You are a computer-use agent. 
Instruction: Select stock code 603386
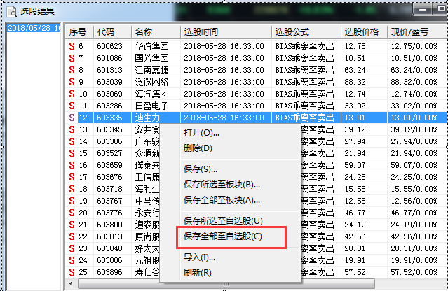pyautogui.click(x=109, y=141)
